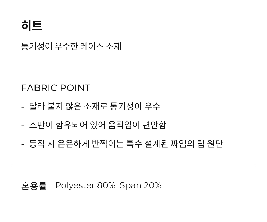Click the 스판이 함유되어 있어 움직임이 편안함 line
Image resolution: width=267 pixels, height=222 pixels.
pyautogui.click(x=97, y=125)
